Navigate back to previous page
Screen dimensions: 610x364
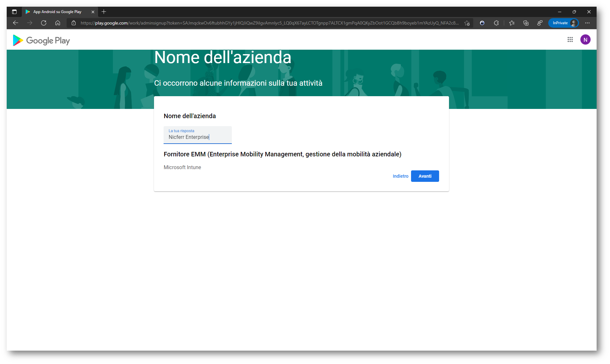tap(16, 23)
